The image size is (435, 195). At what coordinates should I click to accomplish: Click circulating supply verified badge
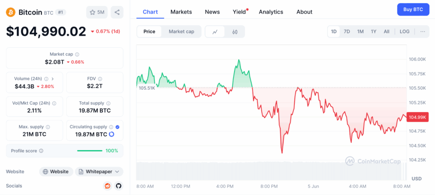tap(117, 127)
